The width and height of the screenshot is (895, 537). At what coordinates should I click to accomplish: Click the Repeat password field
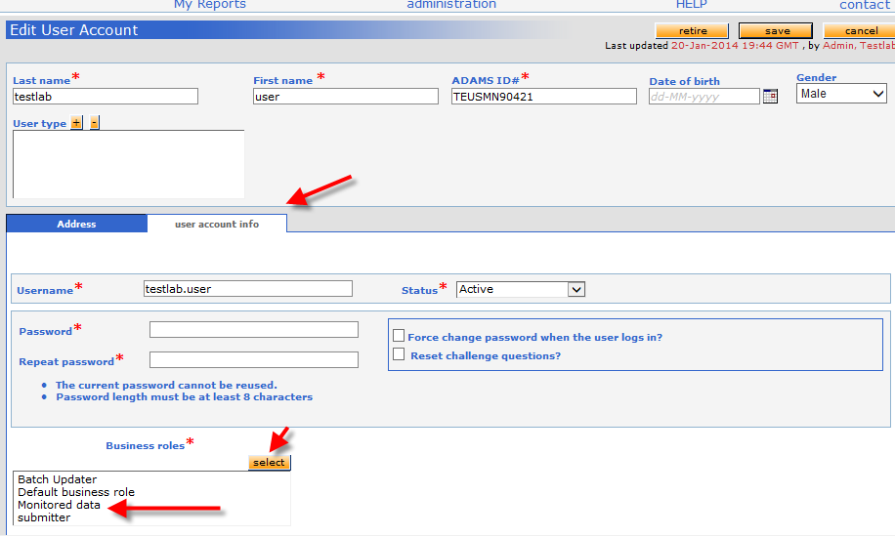[x=254, y=359]
